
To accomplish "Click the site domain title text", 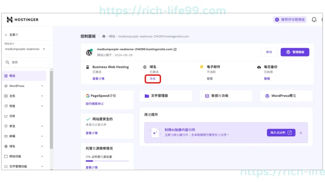I will click(135, 49).
